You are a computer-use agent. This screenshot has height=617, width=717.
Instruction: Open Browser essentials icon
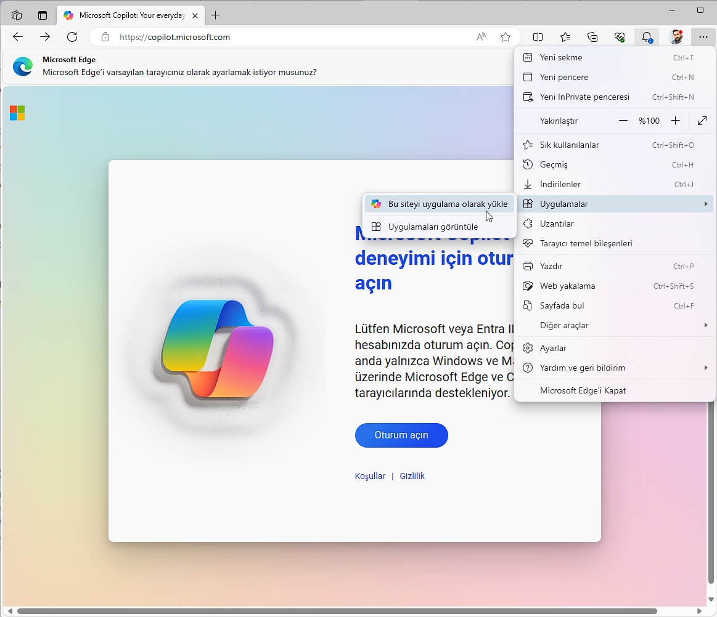[x=620, y=37]
